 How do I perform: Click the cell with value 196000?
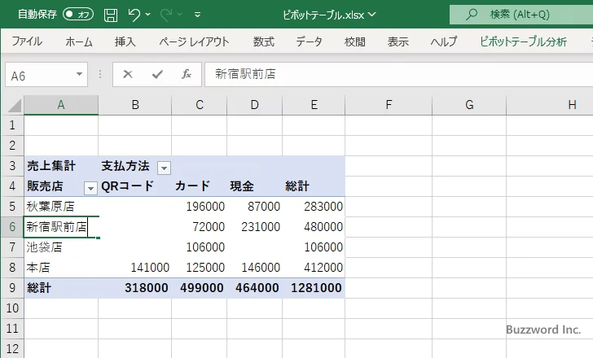point(200,206)
